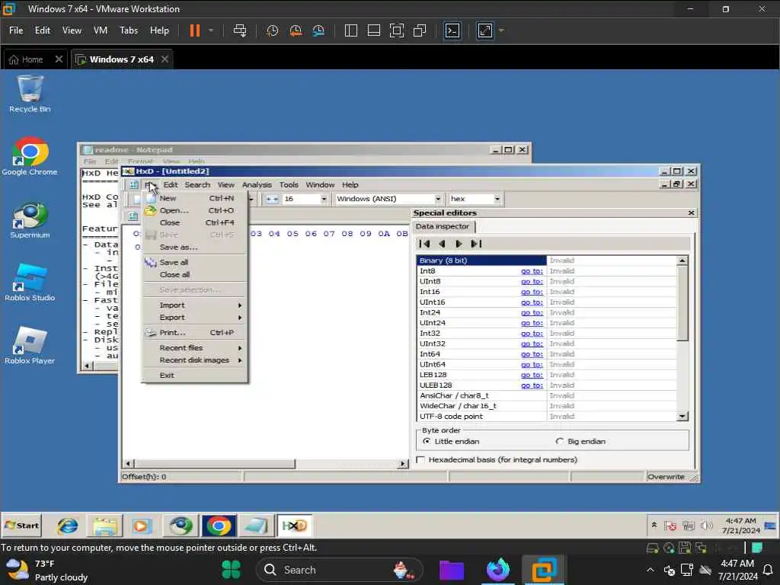The width and height of the screenshot is (780, 585).
Task: Select the Data inspector tab
Action: click(x=443, y=226)
